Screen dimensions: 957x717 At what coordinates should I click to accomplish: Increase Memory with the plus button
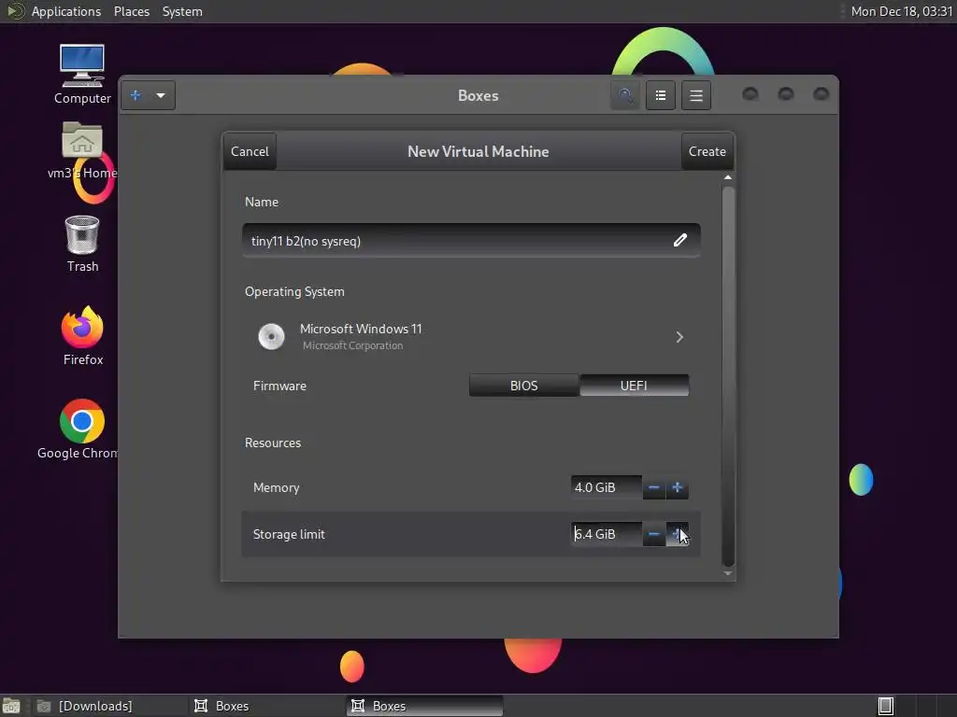click(678, 487)
